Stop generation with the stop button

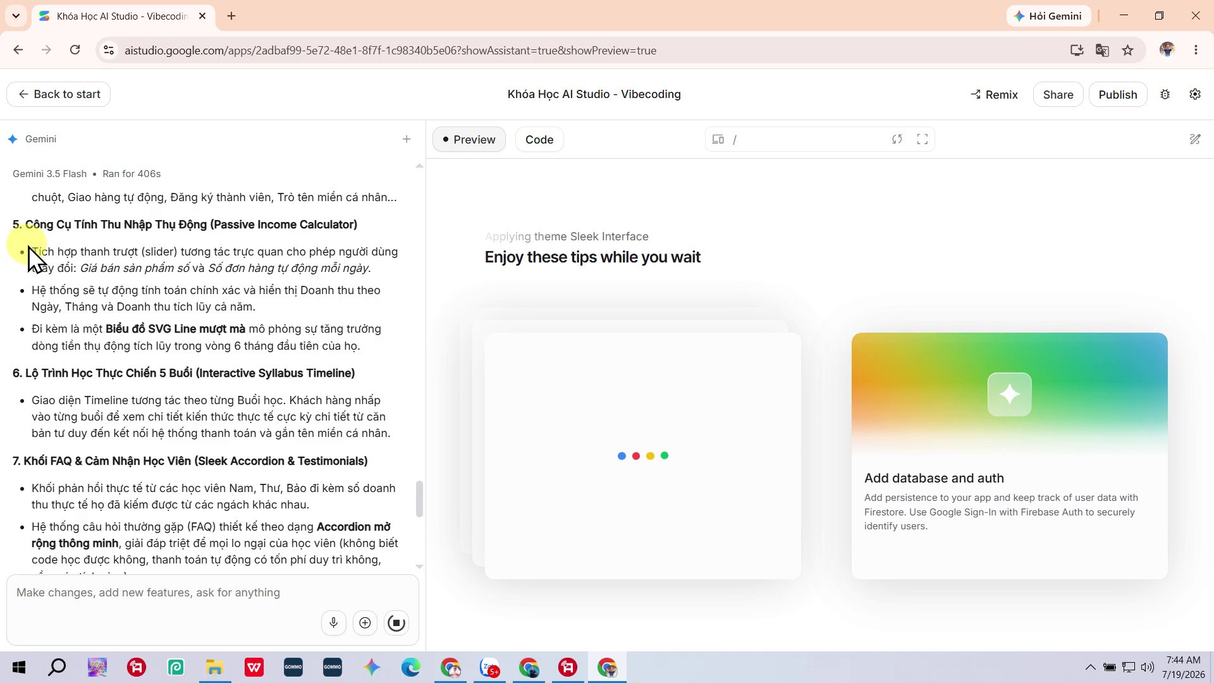tap(396, 623)
